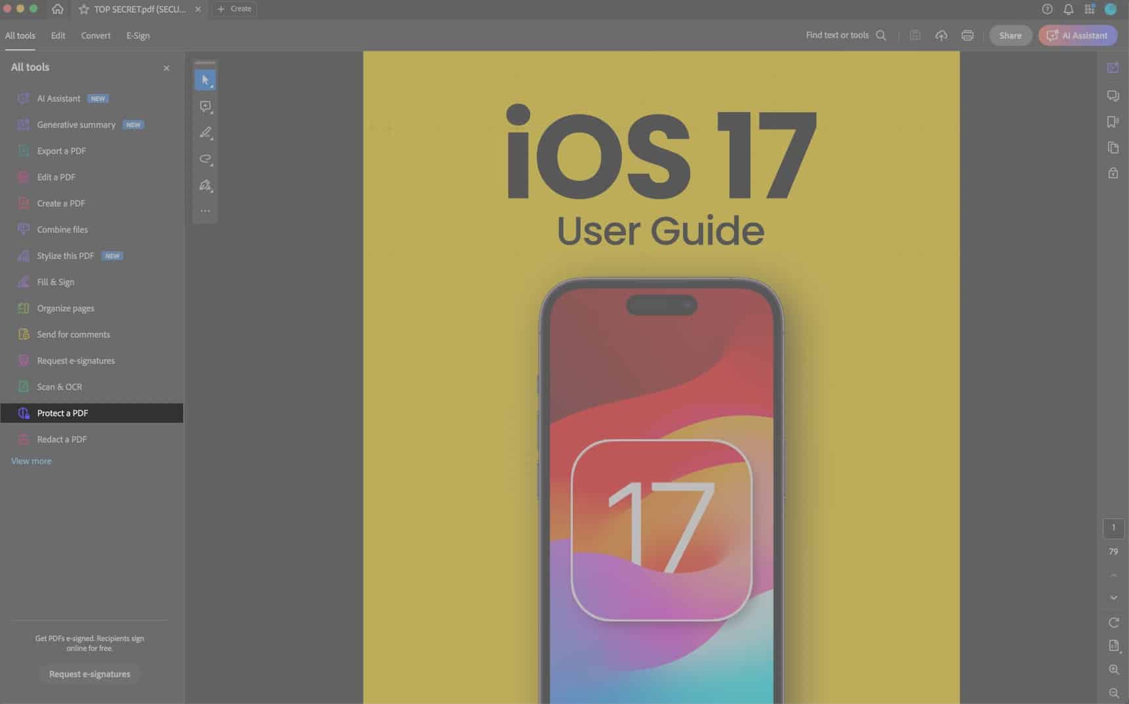The width and height of the screenshot is (1129, 704).
Task: Open AI Assistant panel in right rail
Action: (x=1113, y=68)
